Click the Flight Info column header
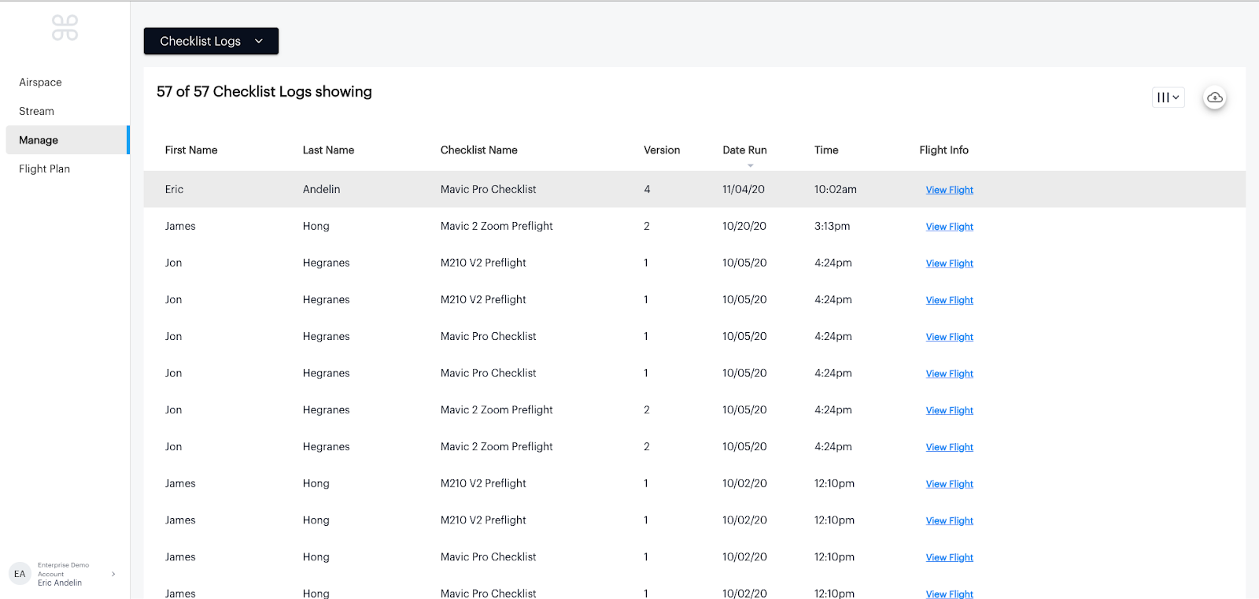 click(x=943, y=150)
